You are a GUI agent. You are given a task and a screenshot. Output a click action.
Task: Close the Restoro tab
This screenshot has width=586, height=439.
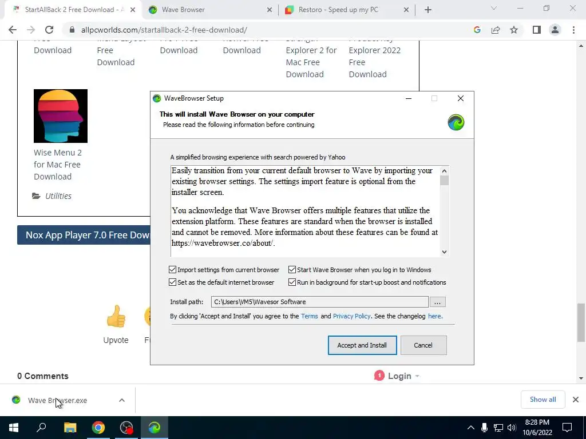406,10
